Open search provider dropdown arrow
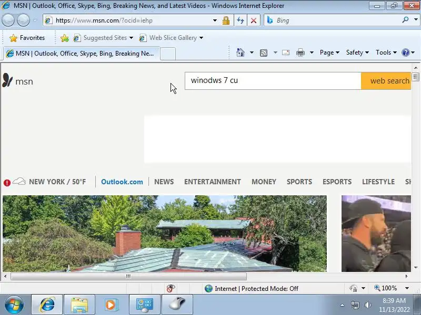 [x=416, y=20]
